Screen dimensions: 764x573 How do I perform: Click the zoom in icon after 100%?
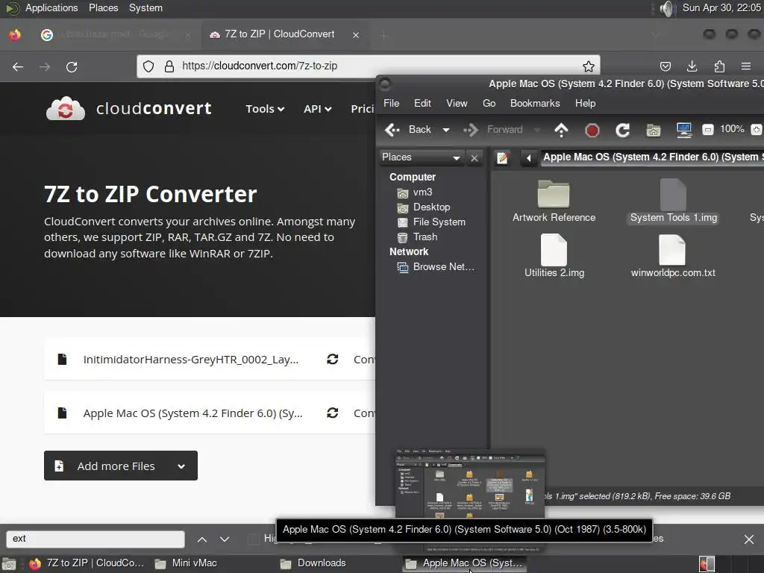pos(757,130)
